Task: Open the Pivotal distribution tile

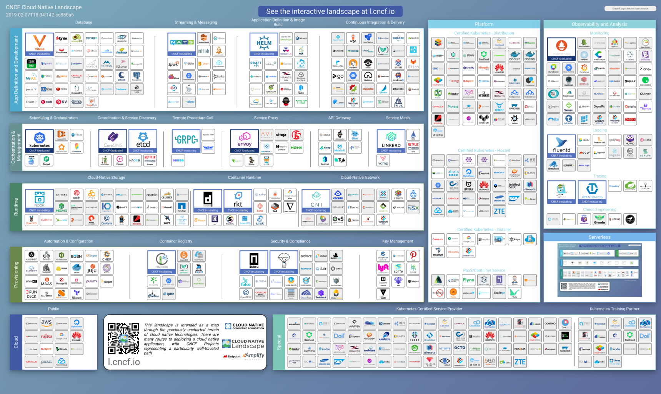Action: pos(453,106)
